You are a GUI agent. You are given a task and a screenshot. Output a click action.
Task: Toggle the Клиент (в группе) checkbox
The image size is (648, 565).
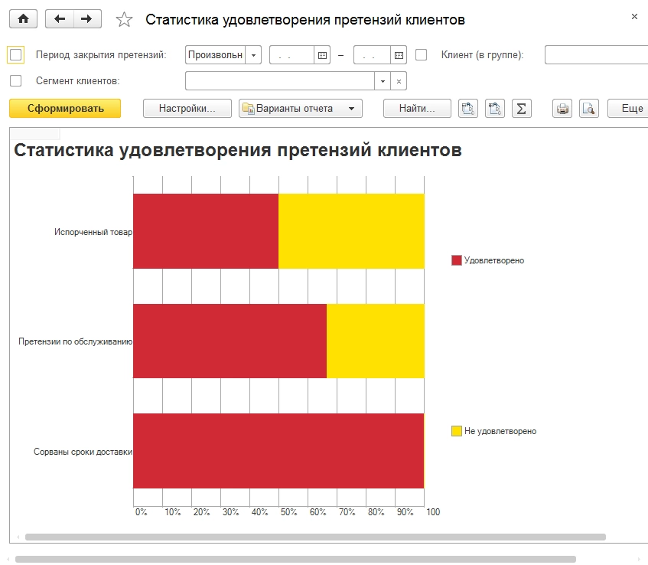point(421,54)
